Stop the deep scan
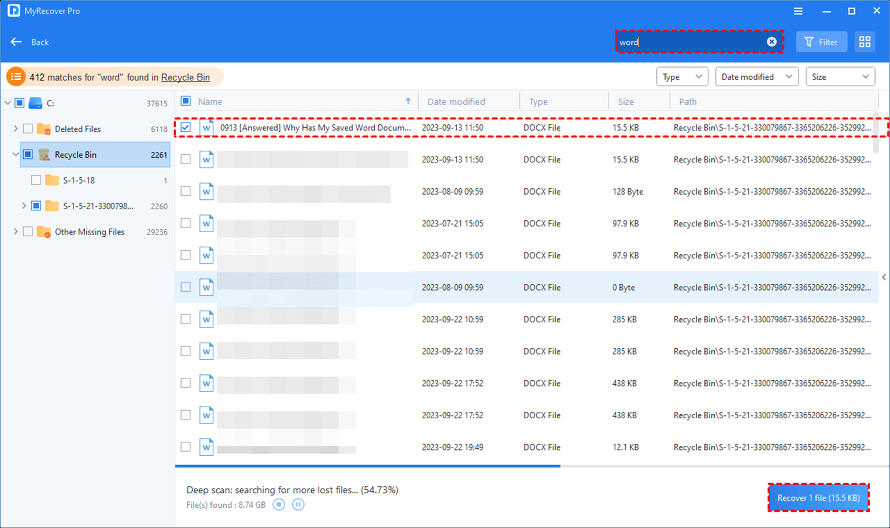Image resolution: width=890 pixels, height=528 pixels. pyautogui.click(x=279, y=504)
